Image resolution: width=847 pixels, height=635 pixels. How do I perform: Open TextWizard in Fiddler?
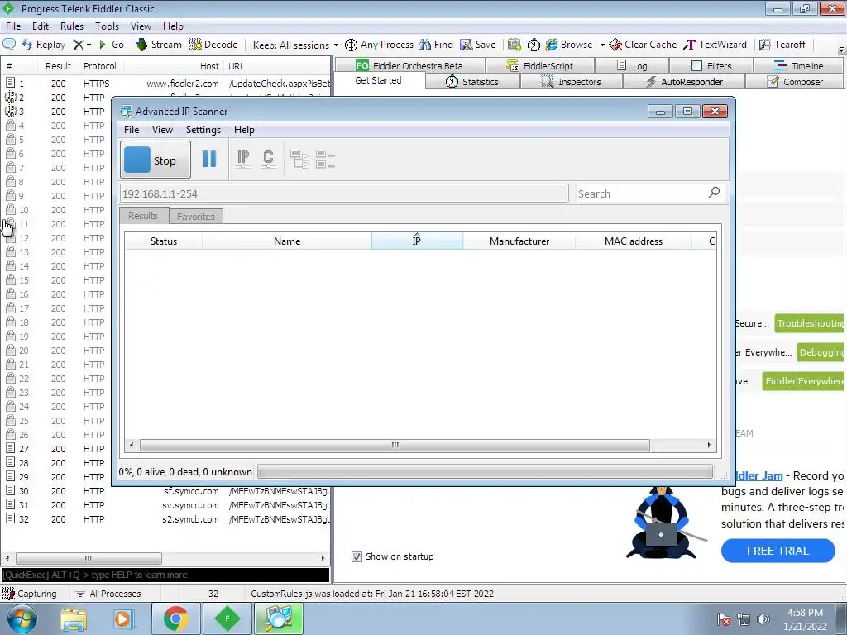(715, 45)
